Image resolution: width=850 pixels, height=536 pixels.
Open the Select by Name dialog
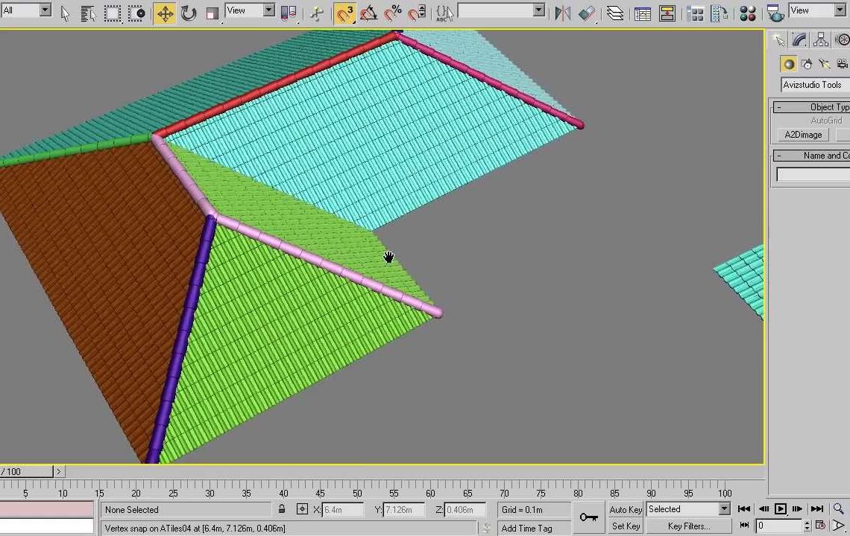coord(87,13)
